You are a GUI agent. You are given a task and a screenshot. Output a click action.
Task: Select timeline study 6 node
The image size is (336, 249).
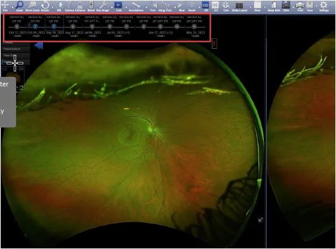110,27
